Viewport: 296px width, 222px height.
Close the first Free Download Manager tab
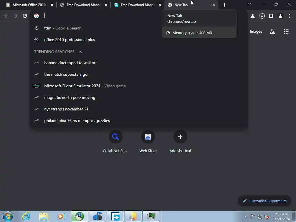click(x=106, y=5)
